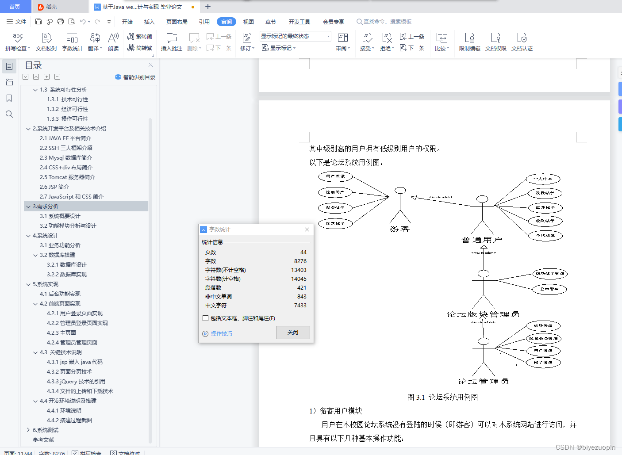Viewport: 622px width, 455px height.
Task: Click the 智能识别目录 button
Action: pos(135,76)
